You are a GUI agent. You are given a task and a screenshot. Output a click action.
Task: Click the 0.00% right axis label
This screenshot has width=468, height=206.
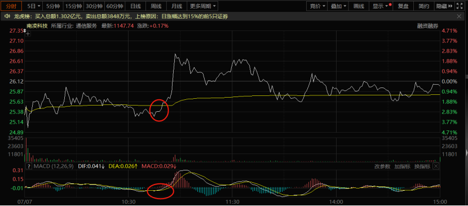click(449, 81)
